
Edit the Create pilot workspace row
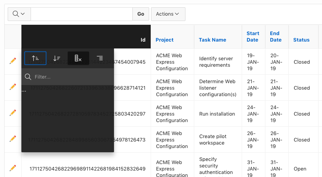tap(13, 138)
